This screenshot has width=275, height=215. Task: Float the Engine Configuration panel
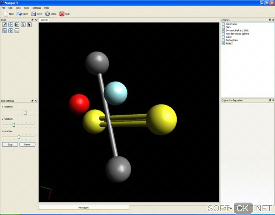pyautogui.click(x=270, y=100)
